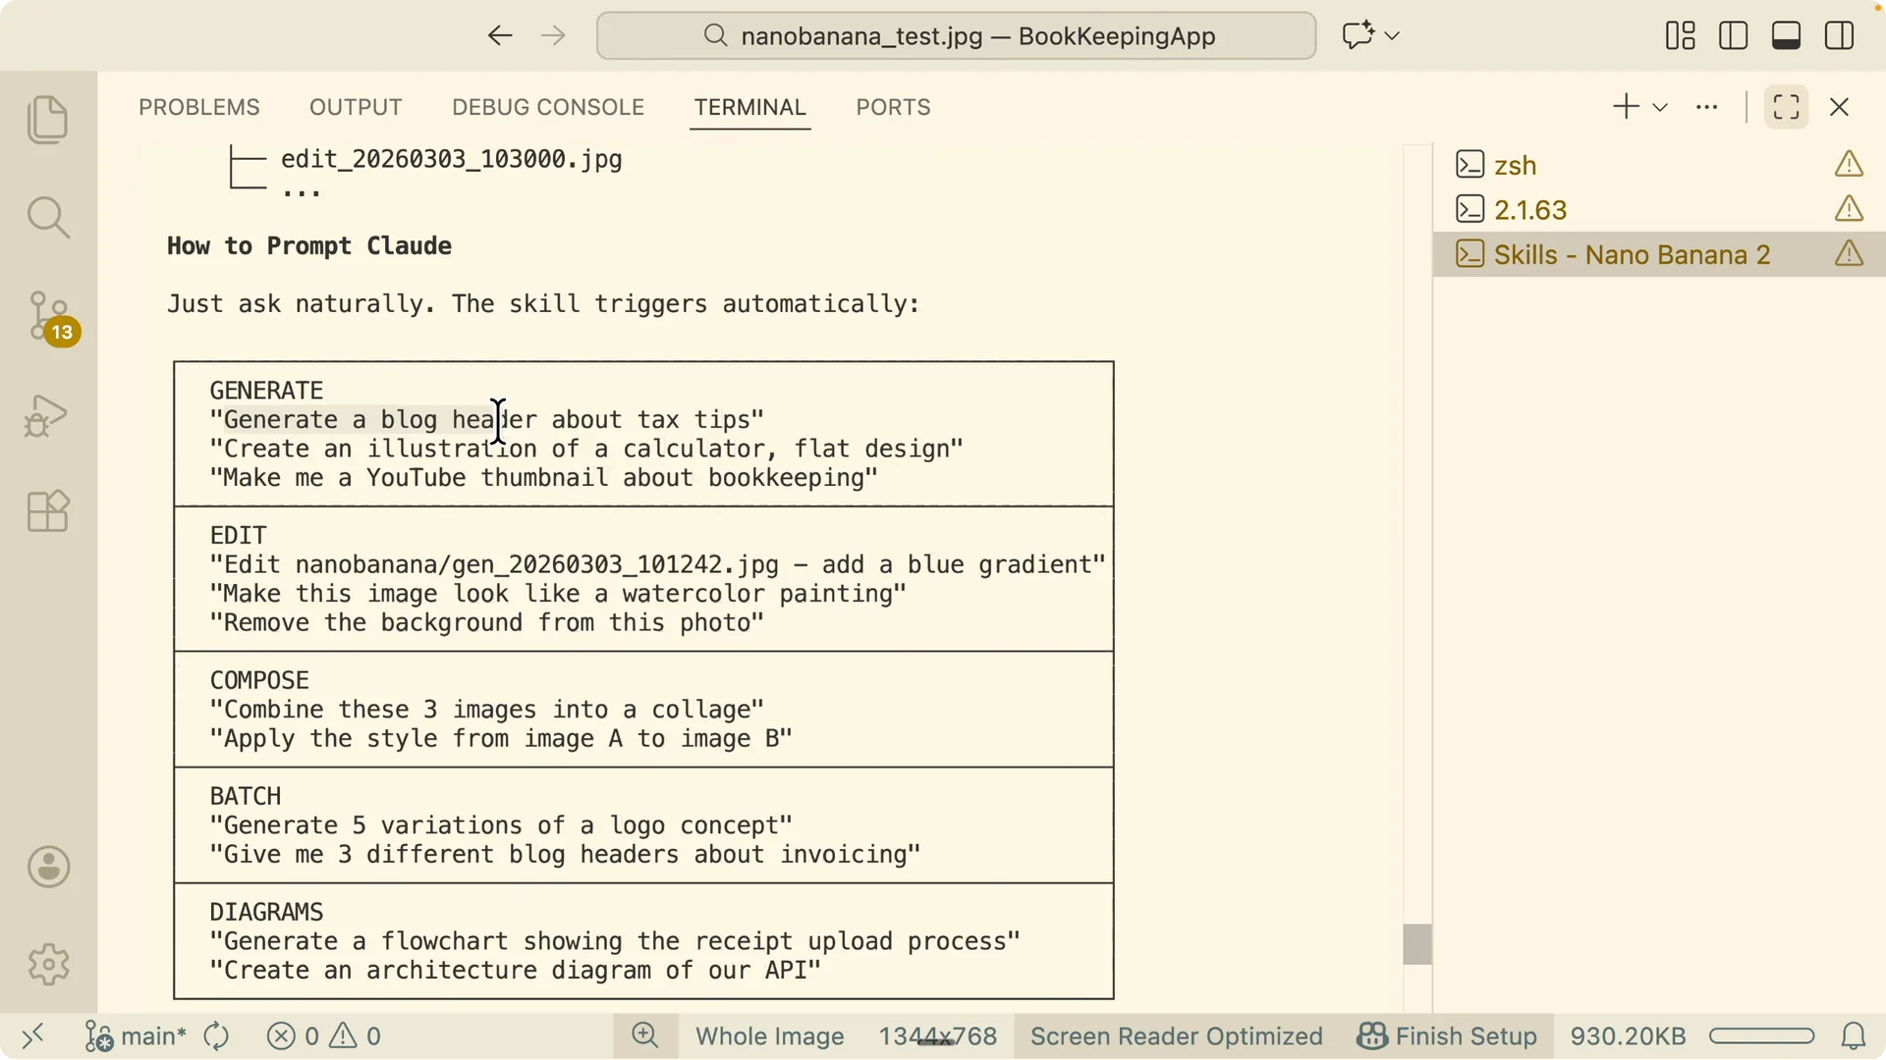This screenshot has width=1886, height=1060.
Task: Click the warning icon beside 2.1.63 terminal
Action: pos(1850,209)
